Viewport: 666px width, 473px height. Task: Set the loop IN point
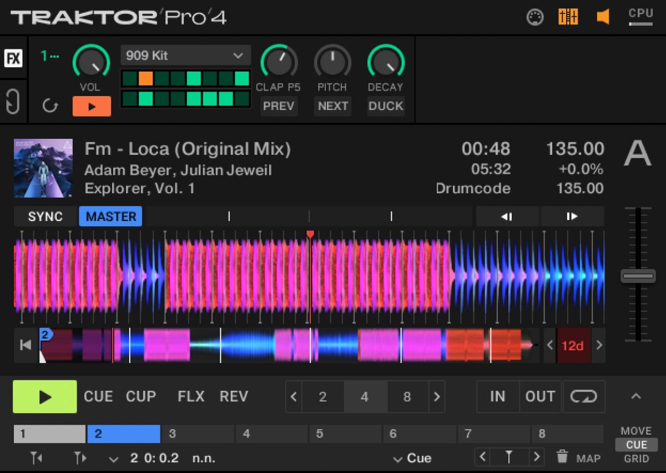click(x=497, y=396)
